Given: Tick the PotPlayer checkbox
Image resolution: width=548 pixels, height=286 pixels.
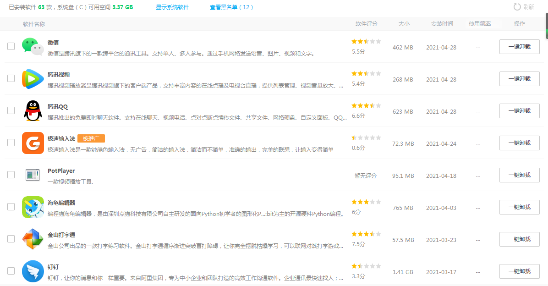Looking at the screenshot, I should 11,175.
